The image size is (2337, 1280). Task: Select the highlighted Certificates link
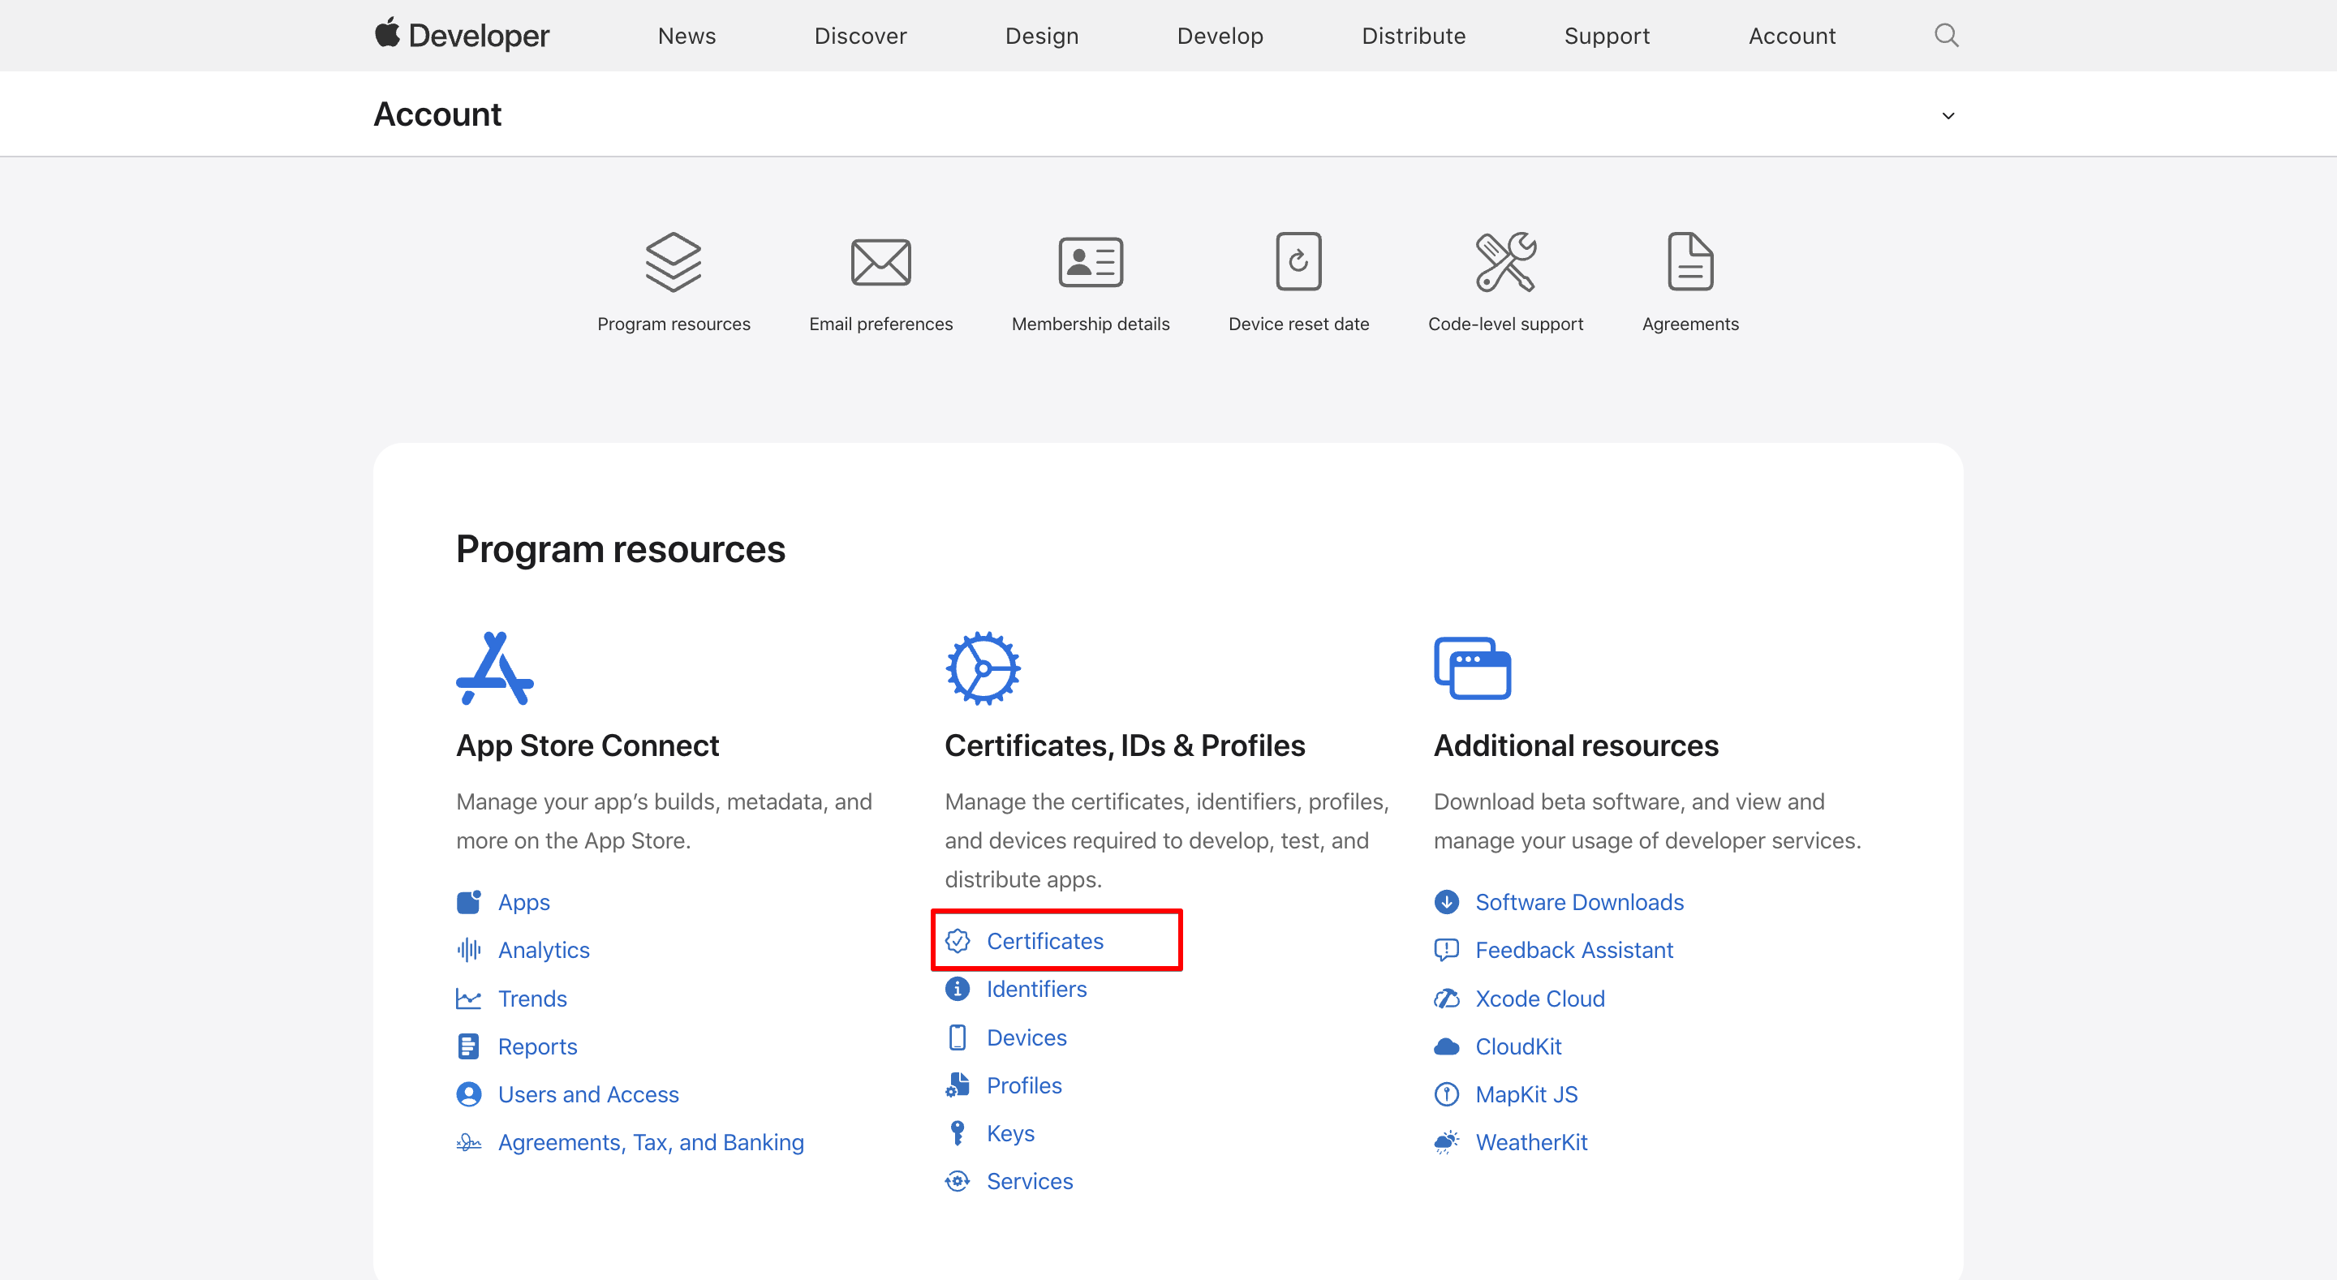click(1045, 941)
